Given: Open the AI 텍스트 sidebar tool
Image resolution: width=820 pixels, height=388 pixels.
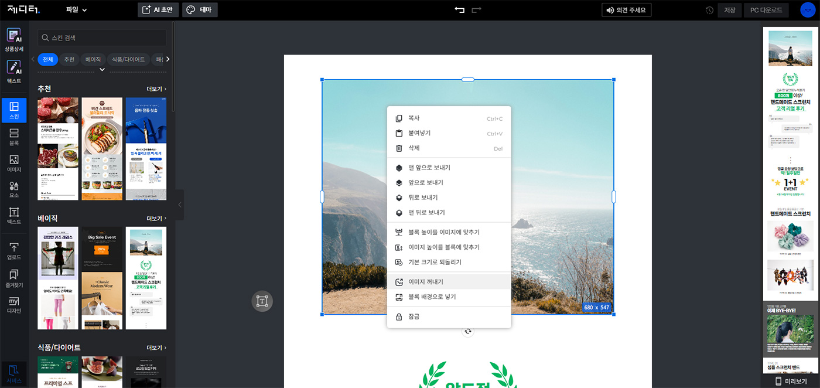Looking at the screenshot, I should coord(14,72).
